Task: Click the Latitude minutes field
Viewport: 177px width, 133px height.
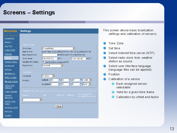Action: [x=65, y=80]
